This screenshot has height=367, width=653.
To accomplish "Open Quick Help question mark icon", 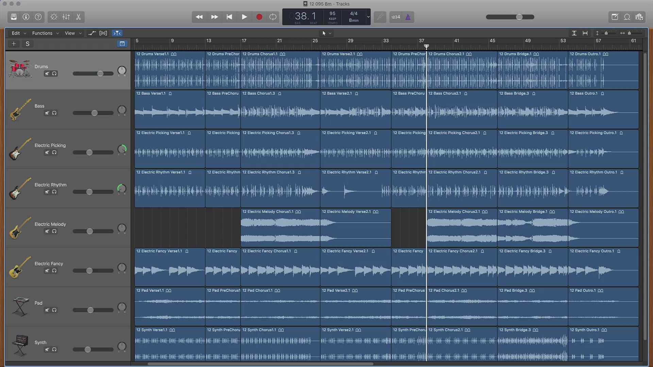I will click(x=38, y=17).
